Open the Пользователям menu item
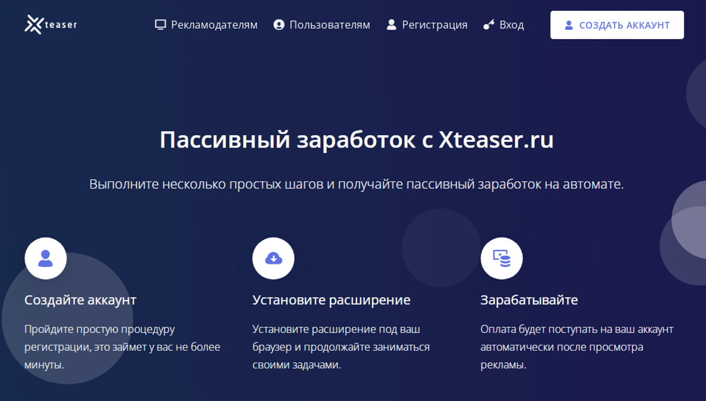The width and height of the screenshot is (706, 401). click(322, 25)
